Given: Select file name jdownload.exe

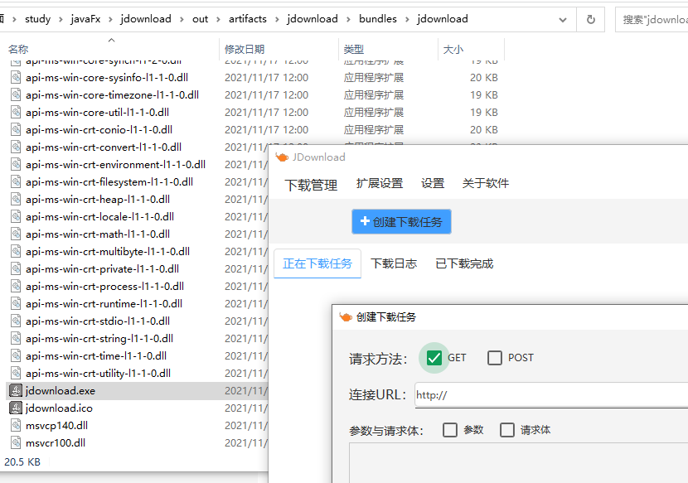Looking at the screenshot, I should click(61, 391).
